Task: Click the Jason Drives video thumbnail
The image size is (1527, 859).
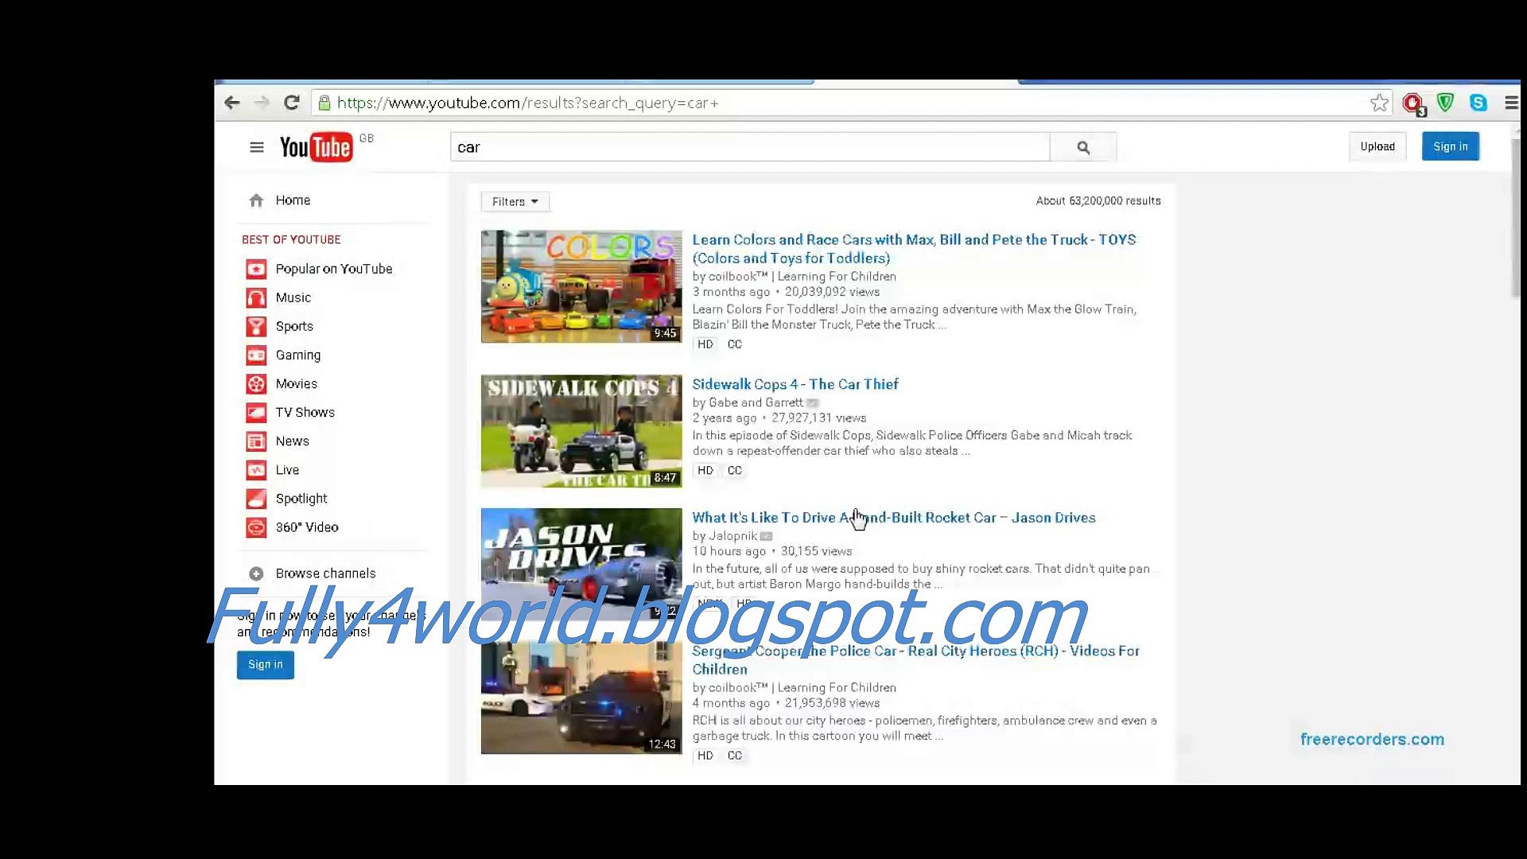Action: (x=580, y=565)
